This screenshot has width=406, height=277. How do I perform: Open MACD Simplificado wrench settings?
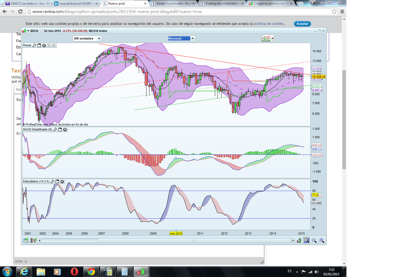(55, 130)
